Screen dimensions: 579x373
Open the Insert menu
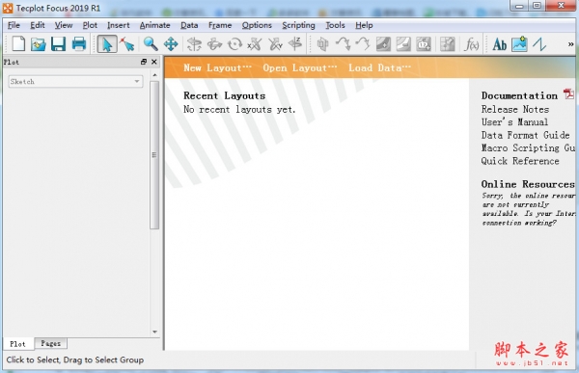coord(118,25)
